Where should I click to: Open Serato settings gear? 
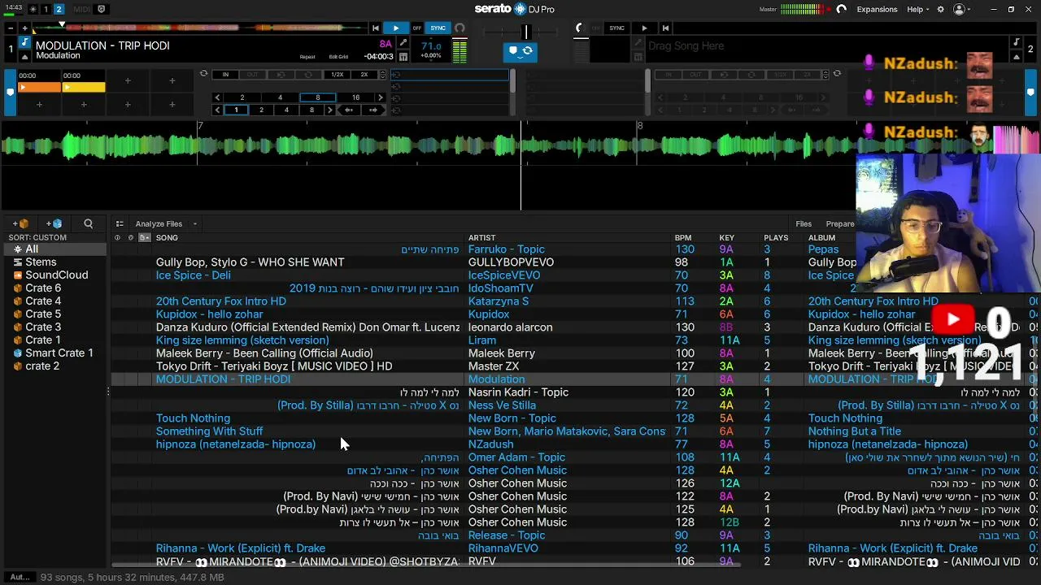point(941,10)
